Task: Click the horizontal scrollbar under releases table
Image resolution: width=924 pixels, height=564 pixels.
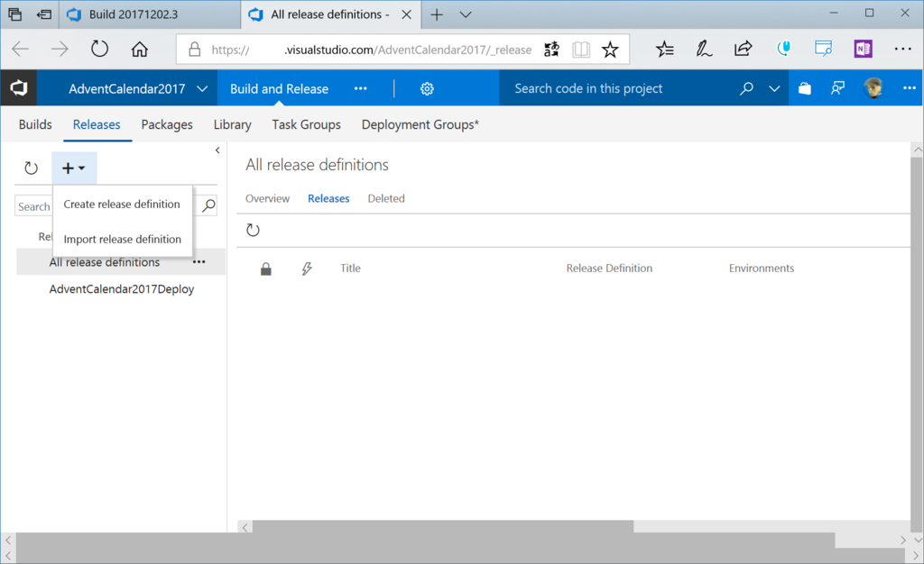Action: point(443,526)
